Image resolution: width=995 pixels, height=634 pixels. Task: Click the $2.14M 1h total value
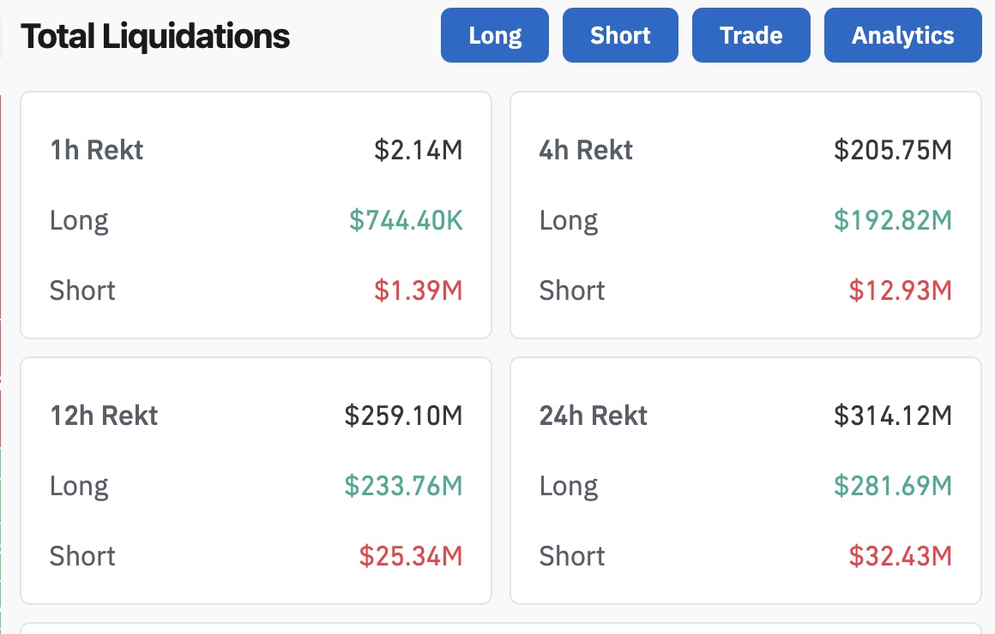pyautogui.click(x=419, y=151)
